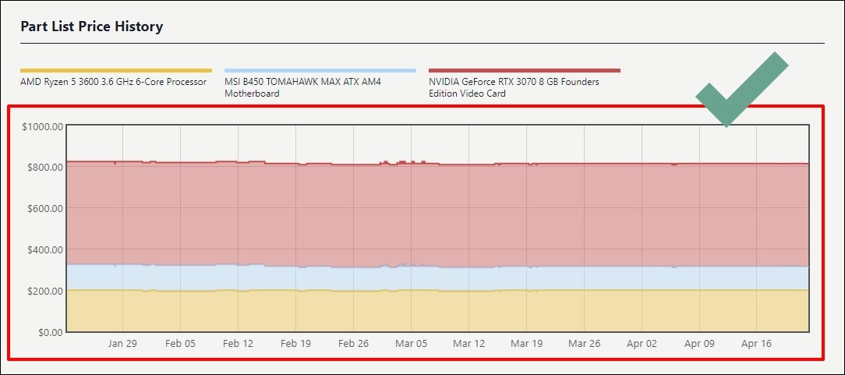Click the $800.00 y-axis label
845x375 pixels.
click(45, 167)
